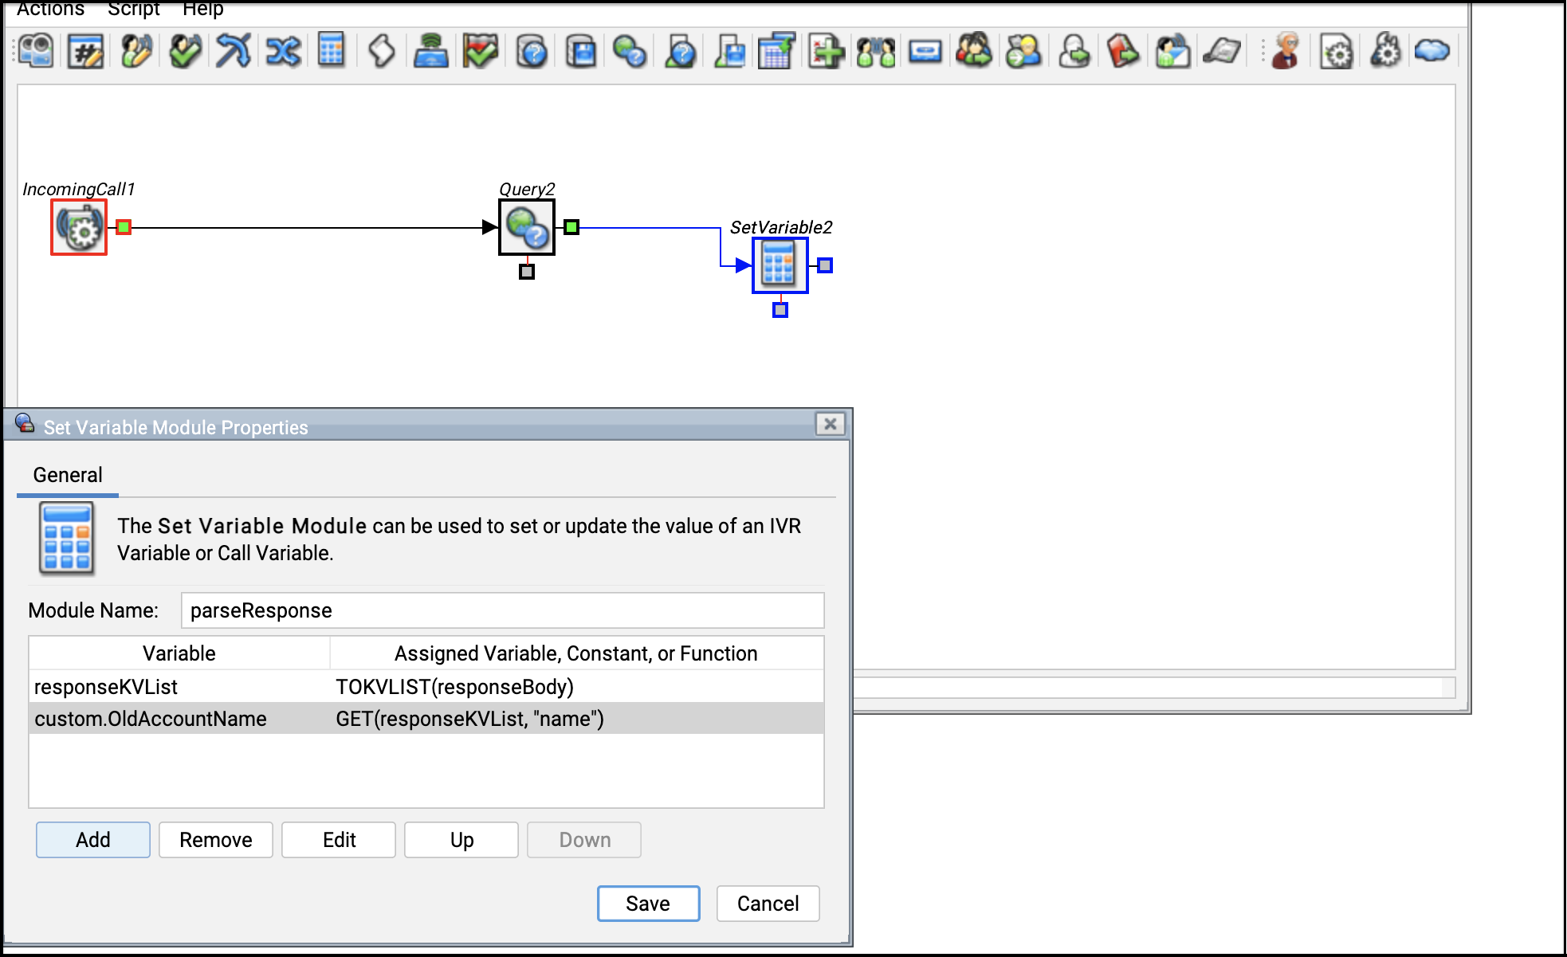Cancel the Set Variable properties dialog
The width and height of the screenshot is (1567, 957).
pyautogui.click(x=768, y=904)
